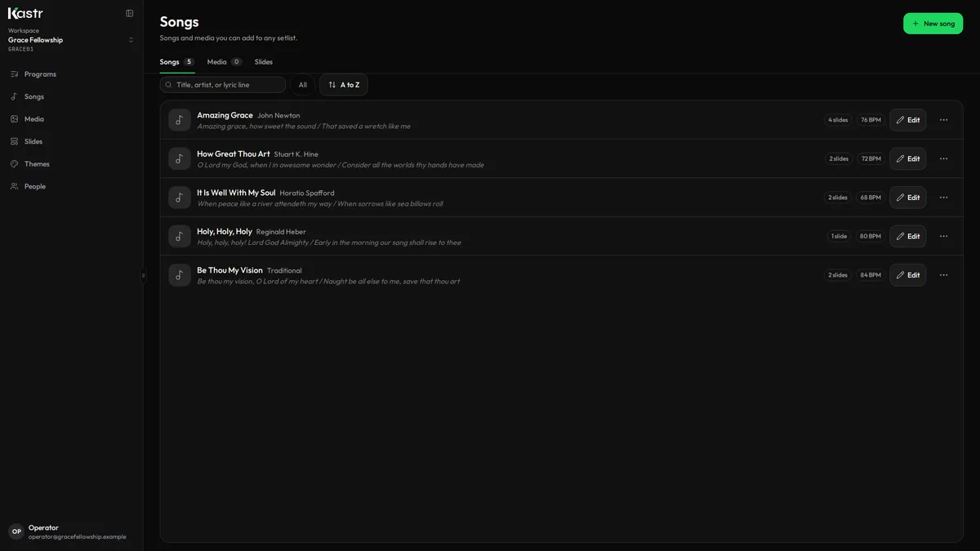
Task: Click the 68 BPM badge
Action: pos(871,198)
